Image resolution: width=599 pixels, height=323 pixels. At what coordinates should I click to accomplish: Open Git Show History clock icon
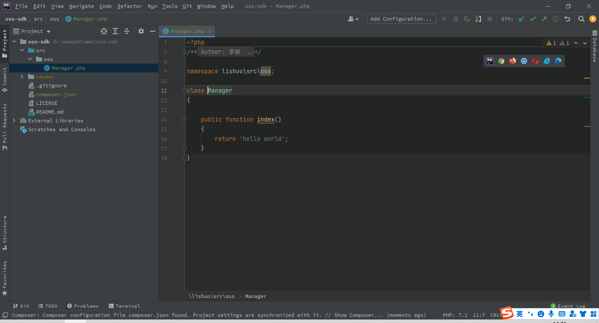point(556,19)
